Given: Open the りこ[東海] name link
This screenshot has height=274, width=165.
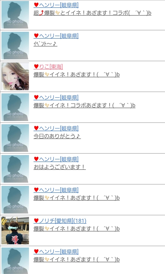Looking at the screenshot, I should (51, 67).
